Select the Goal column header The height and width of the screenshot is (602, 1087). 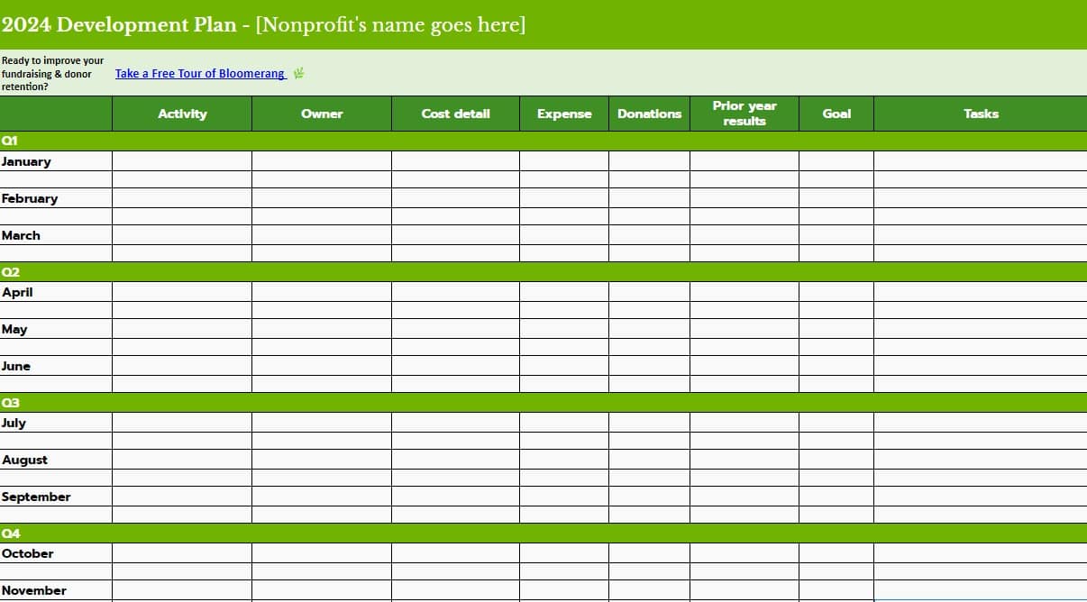pyautogui.click(x=836, y=114)
